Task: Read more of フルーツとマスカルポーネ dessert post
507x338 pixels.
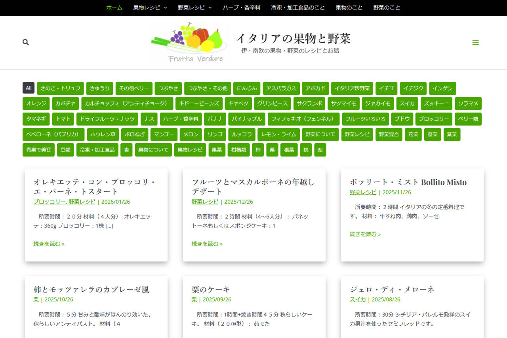Action: [207, 244]
